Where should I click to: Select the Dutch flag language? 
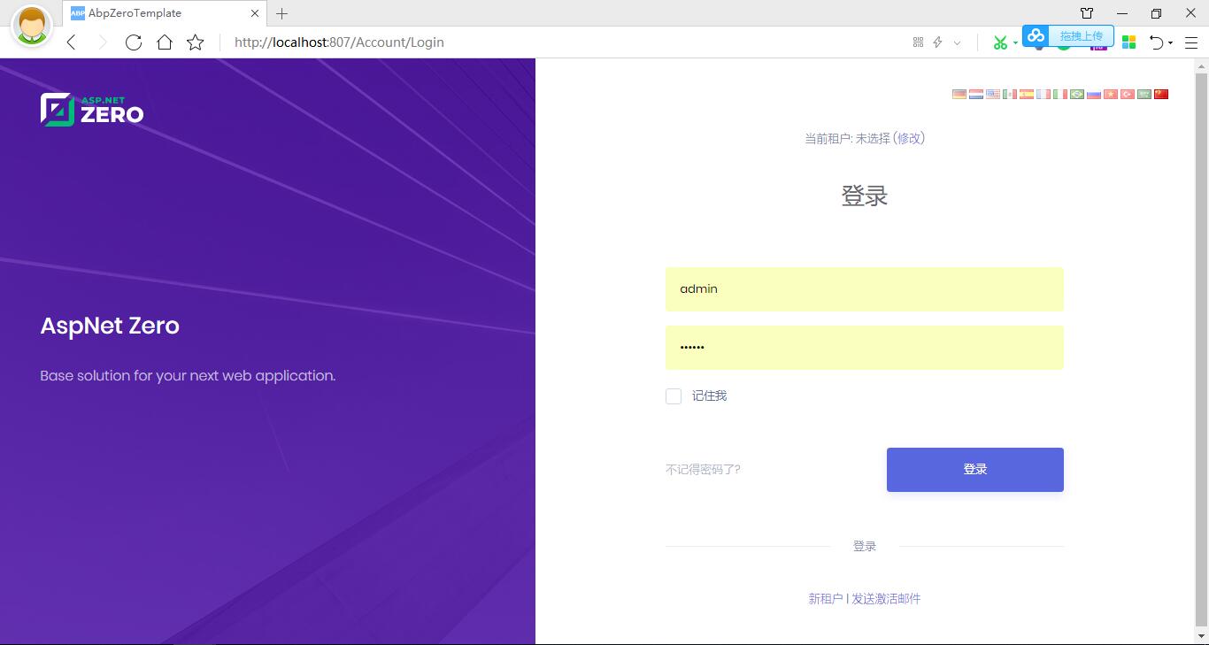[976, 94]
